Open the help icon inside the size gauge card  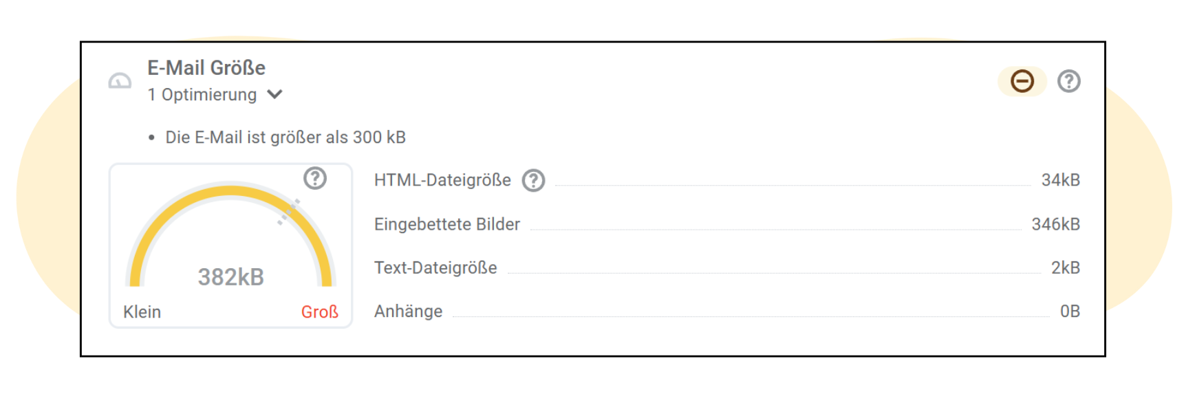(x=315, y=179)
